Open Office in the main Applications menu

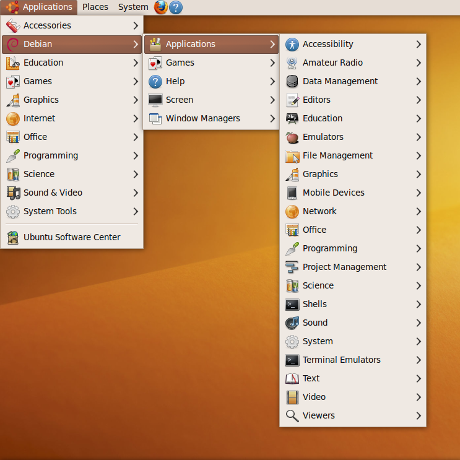click(72, 137)
